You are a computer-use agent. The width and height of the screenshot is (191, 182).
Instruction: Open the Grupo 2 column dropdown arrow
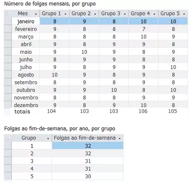click(x=95, y=14)
